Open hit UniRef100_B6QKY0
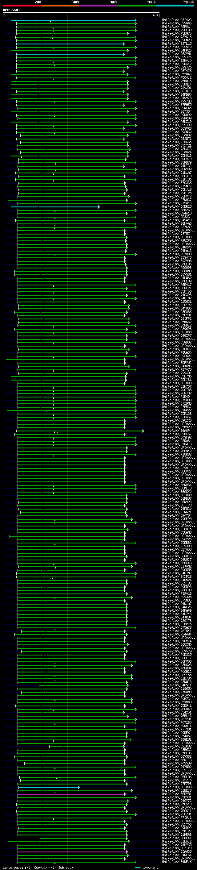197x870 pixels. click(177, 492)
